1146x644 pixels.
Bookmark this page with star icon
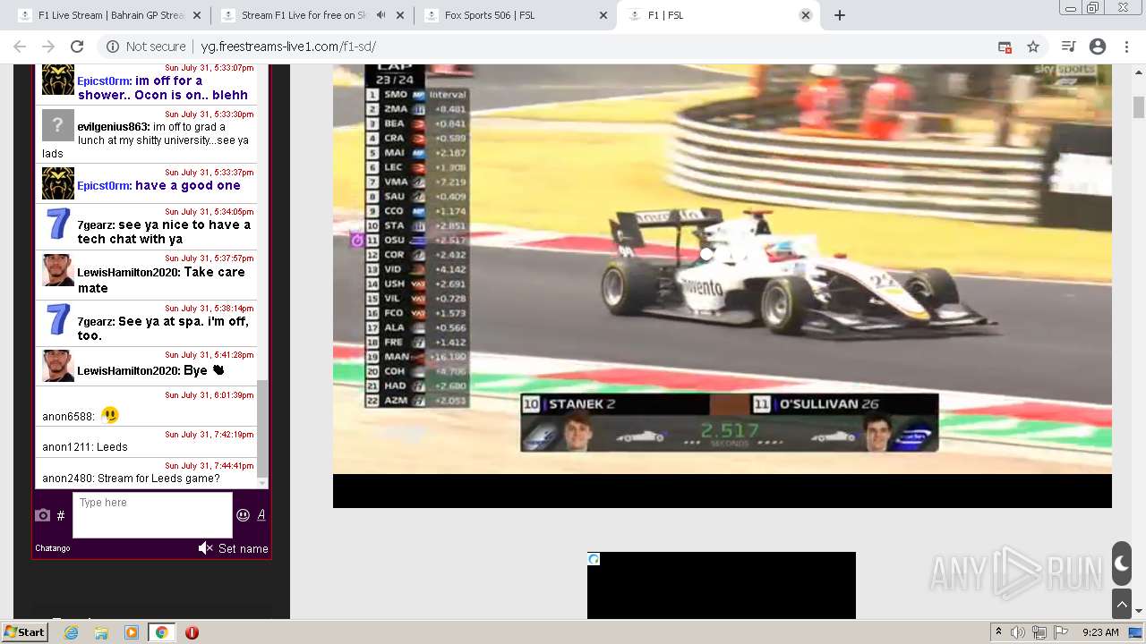point(1033,47)
